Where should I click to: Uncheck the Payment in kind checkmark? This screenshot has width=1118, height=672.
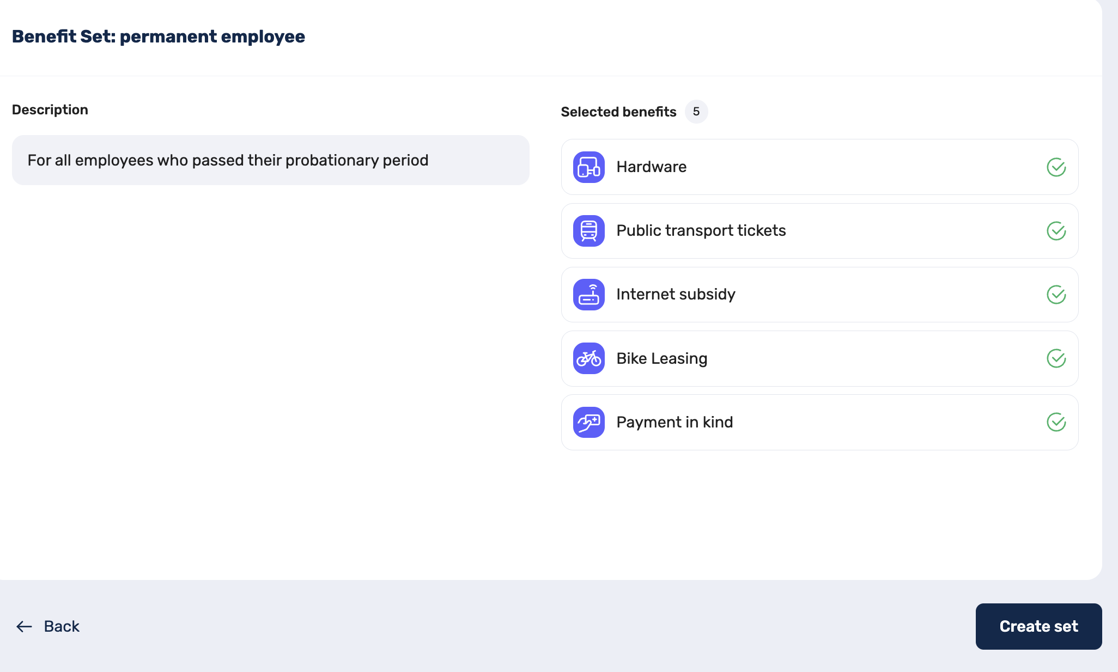(x=1056, y=422)
